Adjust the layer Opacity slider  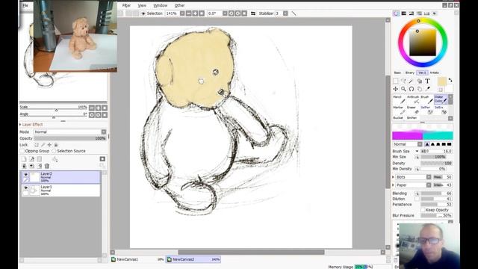pos(70,138)
